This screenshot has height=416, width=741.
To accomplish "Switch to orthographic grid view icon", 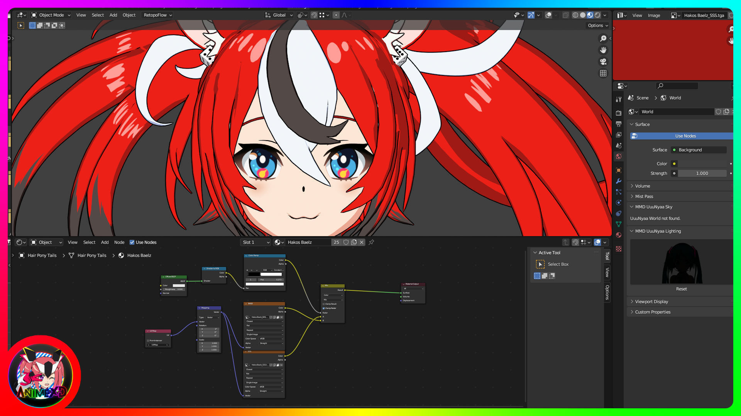I will [x=603, y=73].
